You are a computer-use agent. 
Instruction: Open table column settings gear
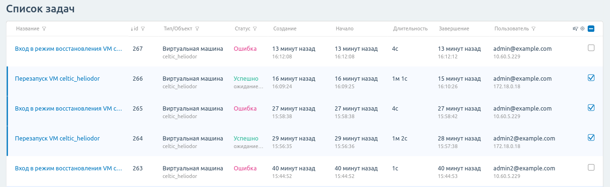tap(582, 29)
